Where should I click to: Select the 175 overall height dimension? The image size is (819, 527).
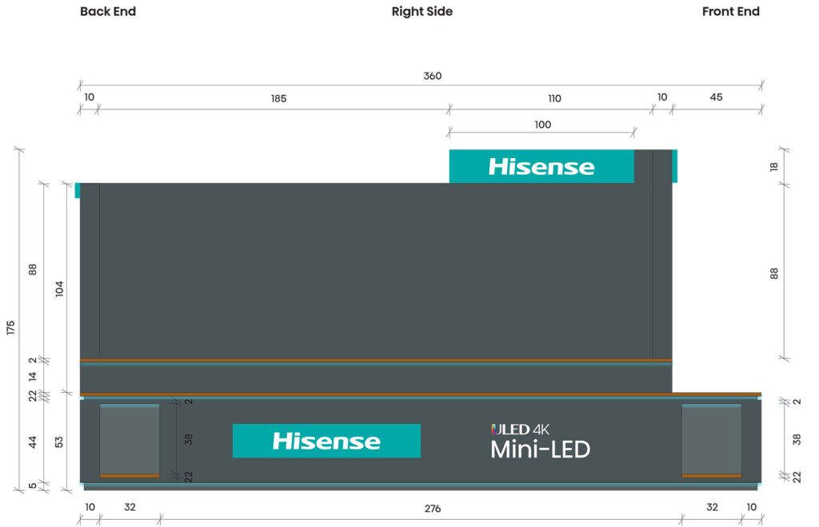click(x=10, y=327)
